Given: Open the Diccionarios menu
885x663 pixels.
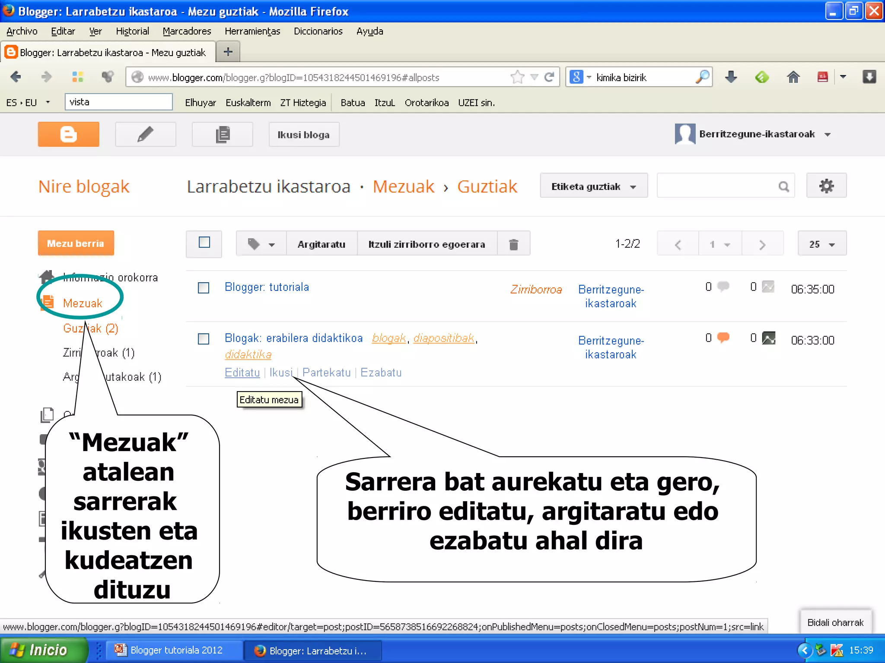Looking at the screenshot, I should click(x=318, y=31).
